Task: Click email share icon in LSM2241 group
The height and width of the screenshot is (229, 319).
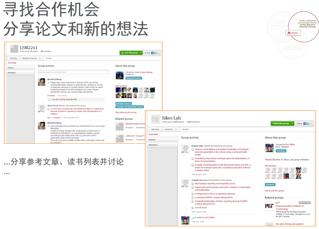Action: pos(158,53)
